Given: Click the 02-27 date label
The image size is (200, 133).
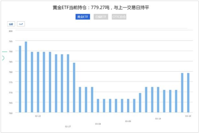Looking at the screenshot, I should coord(68,127).
